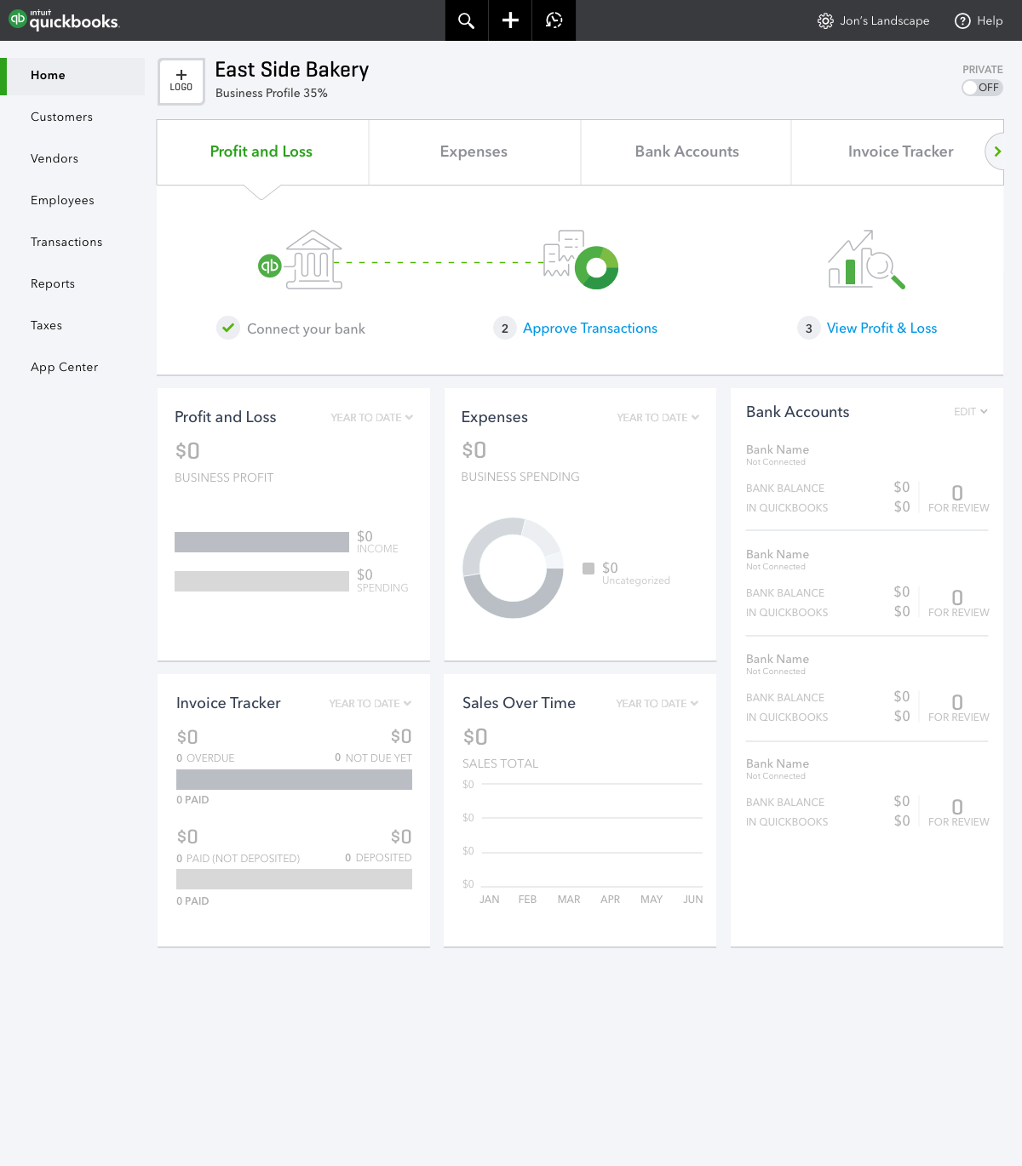Click the Uncategorized legend swatch
Screen dimensions: 1022x1166
click(589, 568)
